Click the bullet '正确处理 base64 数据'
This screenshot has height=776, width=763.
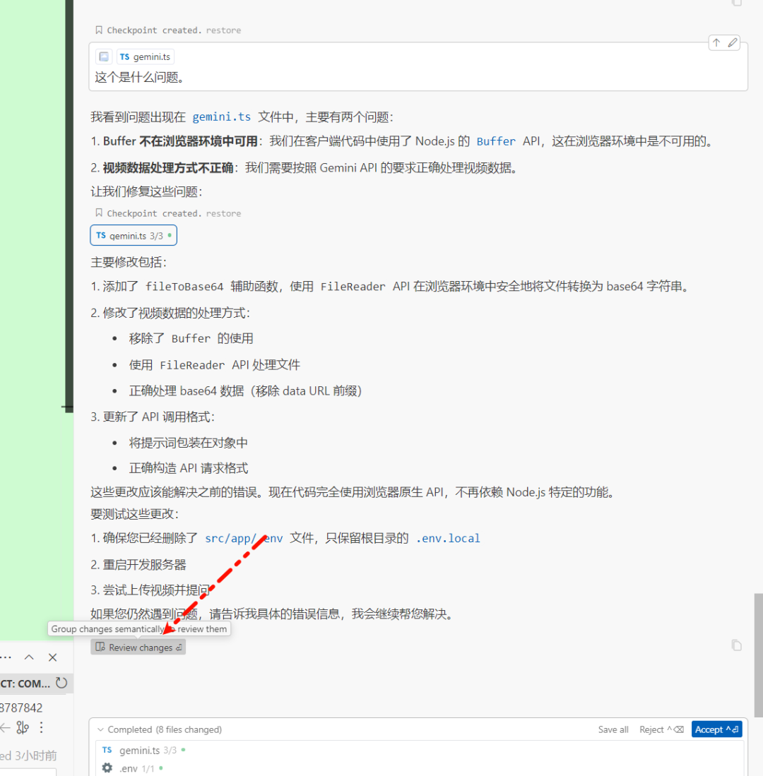[187, 391]
